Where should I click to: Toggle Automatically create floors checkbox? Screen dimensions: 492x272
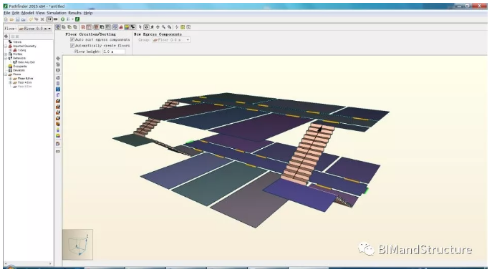click(72, 46)
